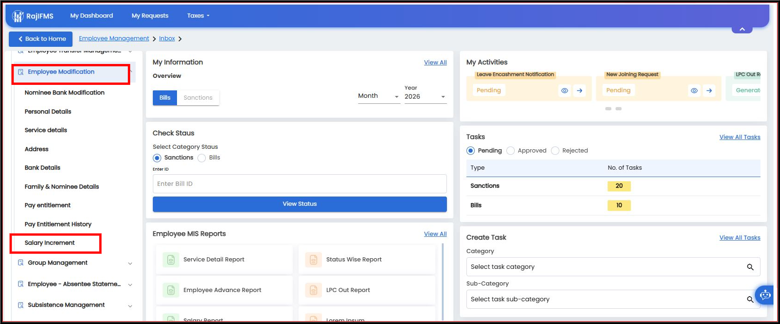Click the Employee MIS Reports vertical scrollbar
Viewport: 780px width, 324px height.
click(443, 281)
